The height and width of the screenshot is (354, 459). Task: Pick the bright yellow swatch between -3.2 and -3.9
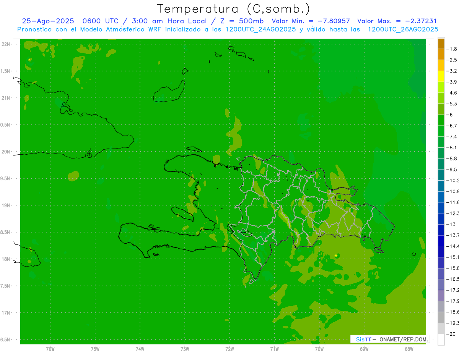click(x=441, y=76)
